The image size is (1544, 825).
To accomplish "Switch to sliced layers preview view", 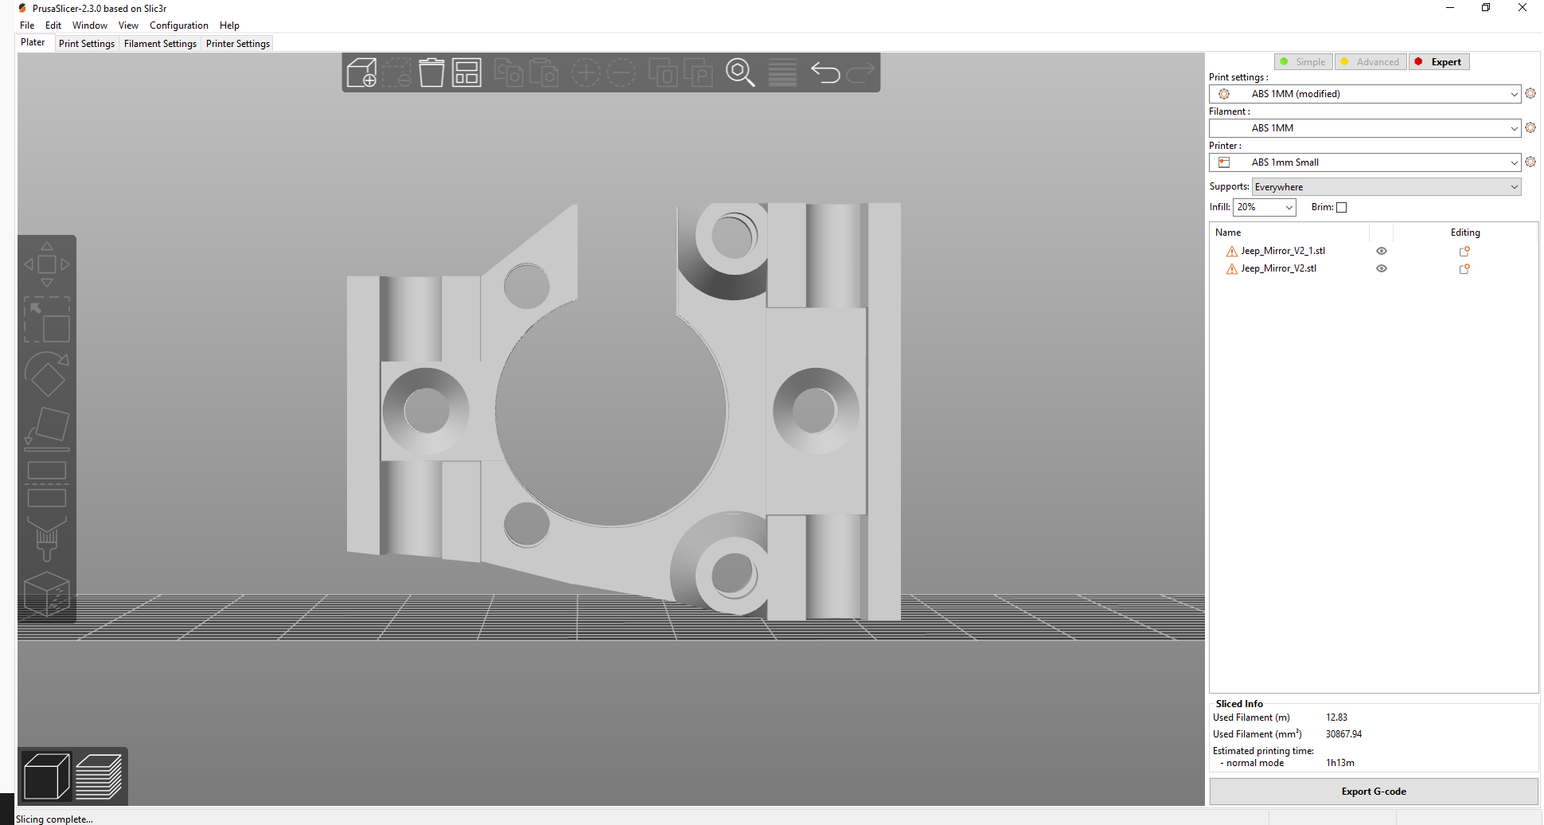I will click(99, 776).
